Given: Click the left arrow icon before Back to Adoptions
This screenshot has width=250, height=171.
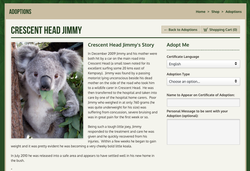Looking at the screenshot, I should pos(166,30).
